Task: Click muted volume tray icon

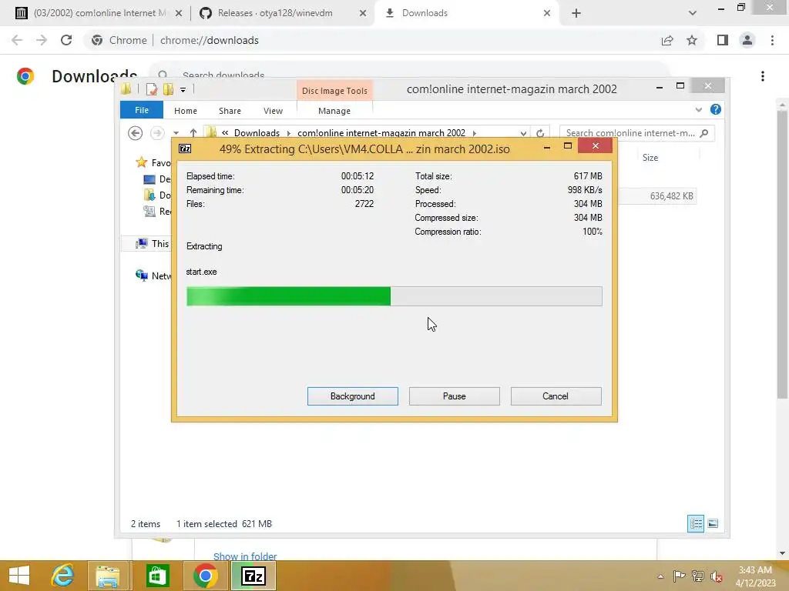Action: pos(716,576)
